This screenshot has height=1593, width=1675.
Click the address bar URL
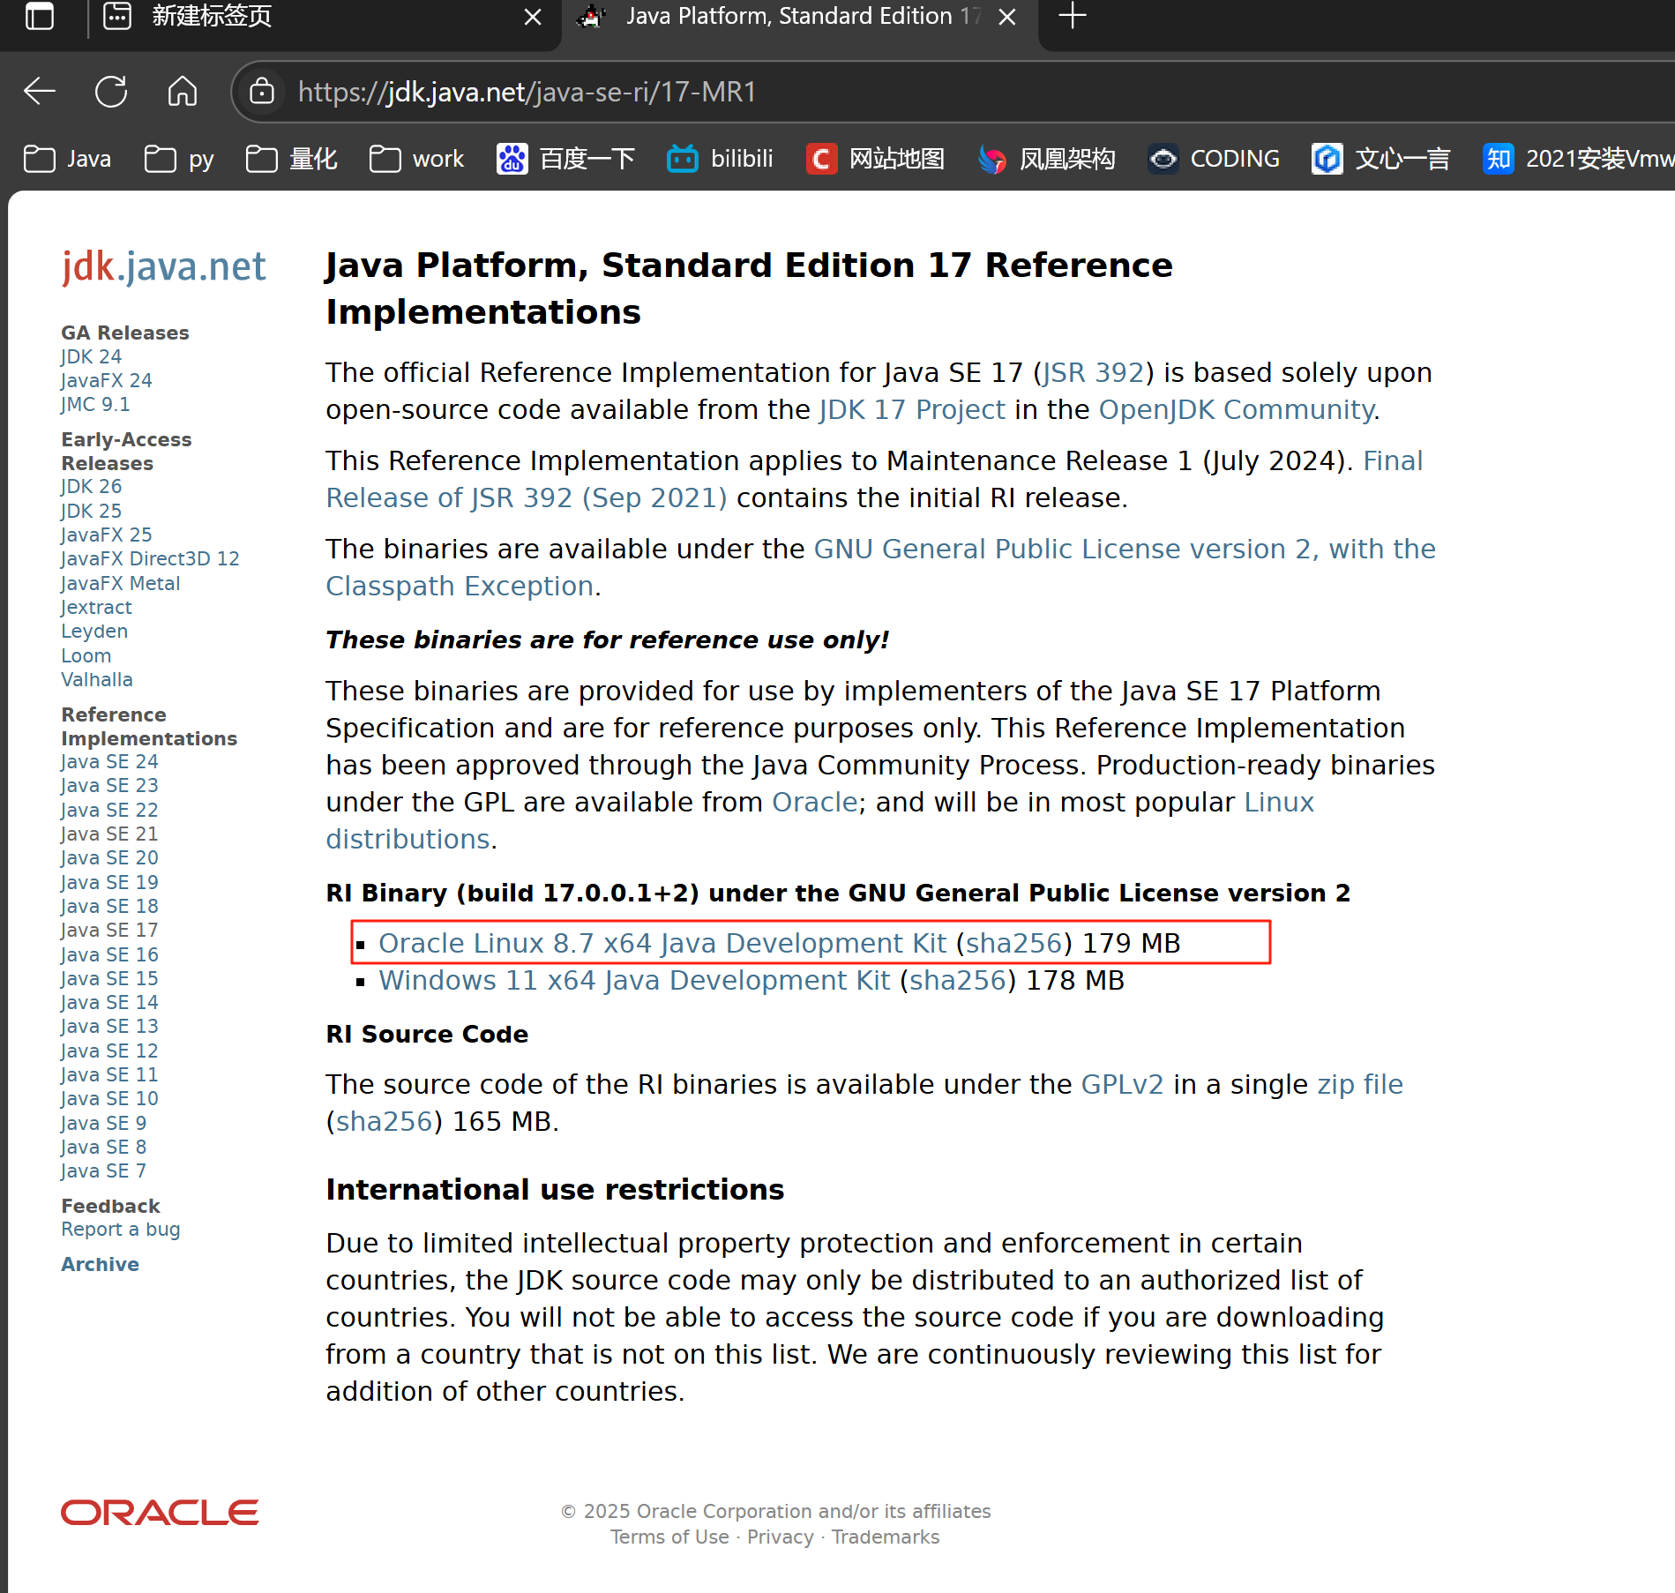[527, 92]
